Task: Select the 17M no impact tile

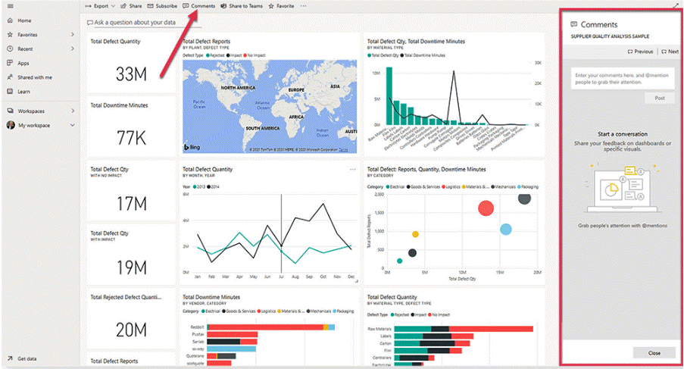Action: click(x=131, y=192)
